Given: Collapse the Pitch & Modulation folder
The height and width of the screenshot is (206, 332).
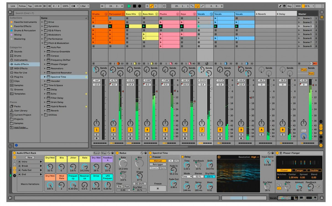Looking at the screenshot, I should click(42, 43).
